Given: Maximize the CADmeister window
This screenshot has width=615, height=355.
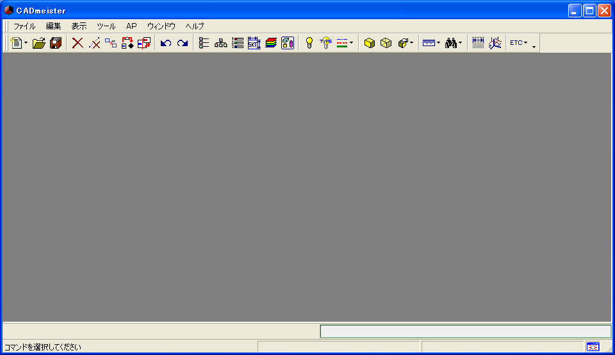Looking at the screenshot, I should pyautogui.click(x=589, y=11).
